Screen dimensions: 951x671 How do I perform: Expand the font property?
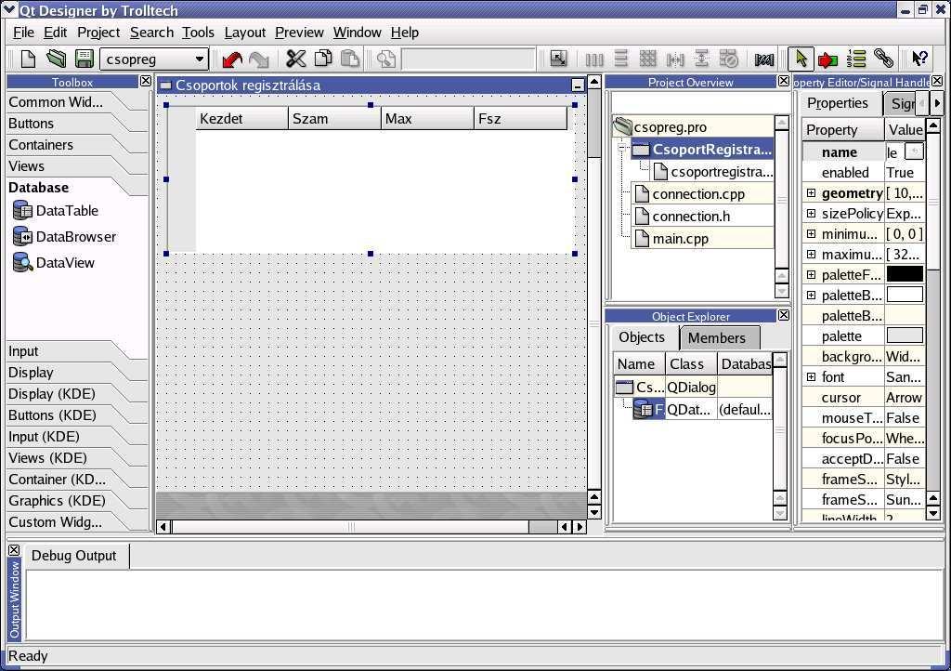811,376
